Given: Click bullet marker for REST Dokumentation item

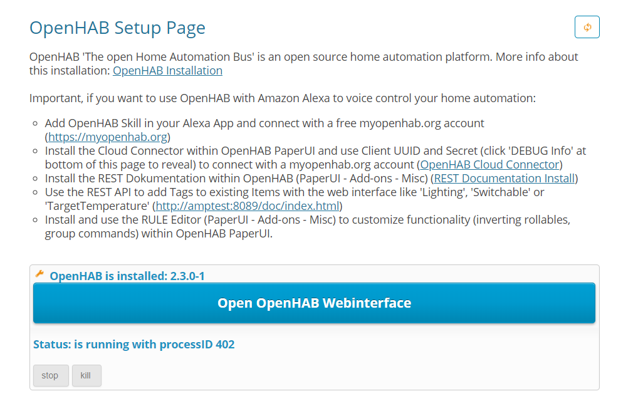Looking at the screenshot, I should (35, 179).
